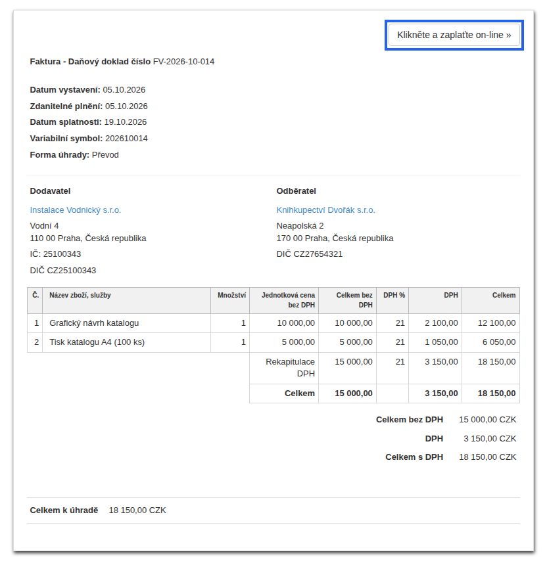Screen dimensions: 547x563
Task: Click the 'Dodavatel' heading
Action: [50, 191]
